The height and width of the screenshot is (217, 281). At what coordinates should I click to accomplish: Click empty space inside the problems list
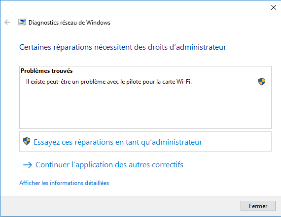(145, 107)
